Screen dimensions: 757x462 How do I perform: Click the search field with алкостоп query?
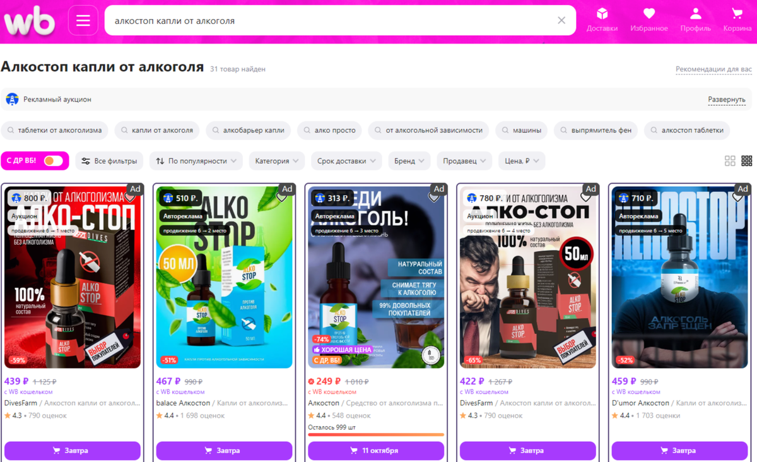(x=340, y=21)
